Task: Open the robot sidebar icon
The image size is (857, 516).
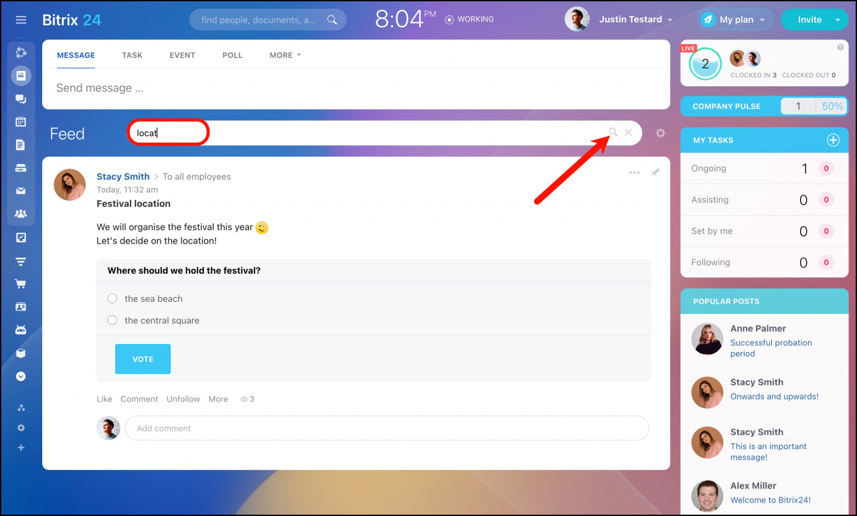Action: [x=21, y=330]
